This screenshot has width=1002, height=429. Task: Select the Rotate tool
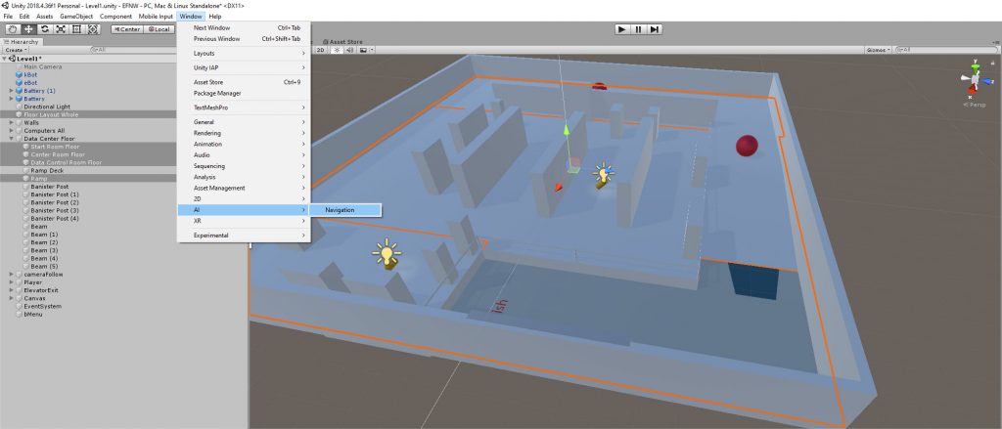pos(44,29)
